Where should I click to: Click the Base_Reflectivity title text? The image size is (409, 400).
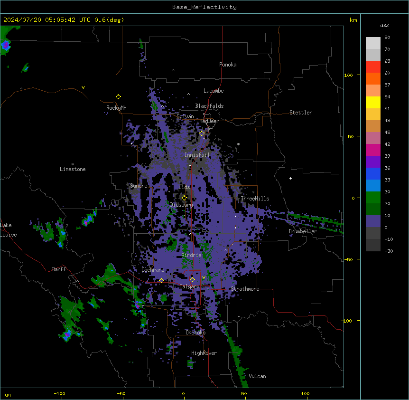(x=204, y=7)
